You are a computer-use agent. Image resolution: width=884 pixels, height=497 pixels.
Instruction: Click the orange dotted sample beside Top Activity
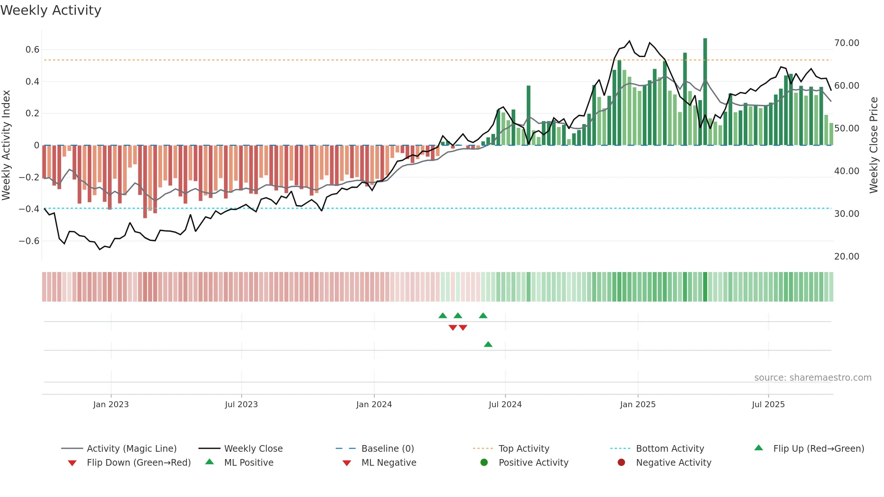click(x=483, y=448)
